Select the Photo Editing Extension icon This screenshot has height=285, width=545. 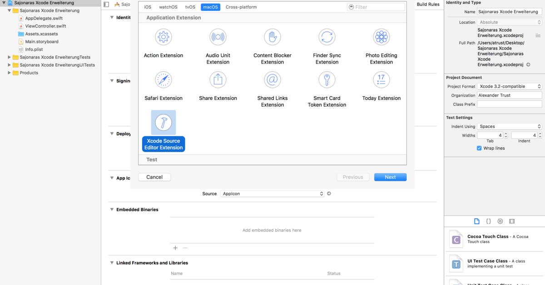click(x=381, y=37)
